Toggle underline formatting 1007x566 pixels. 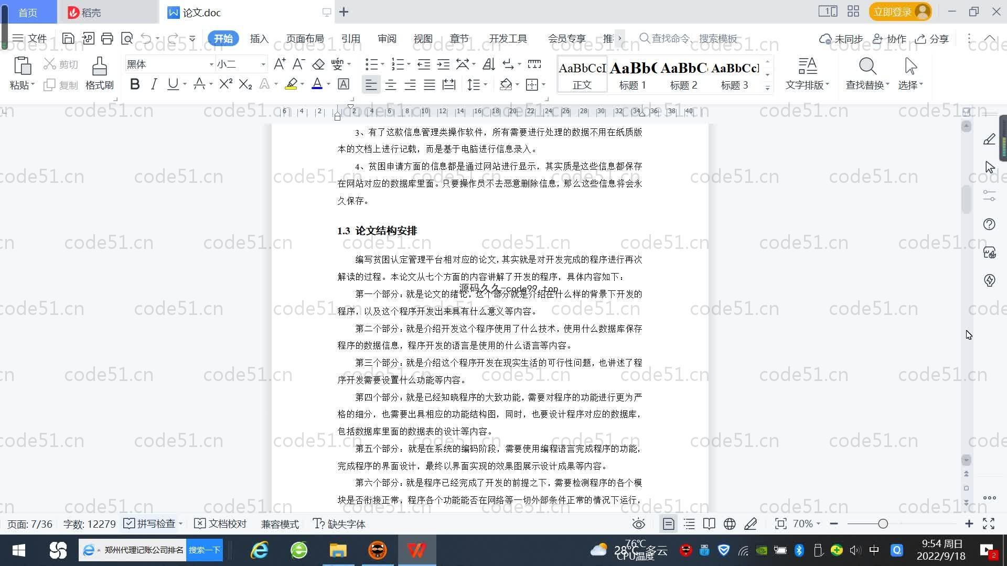173,84
